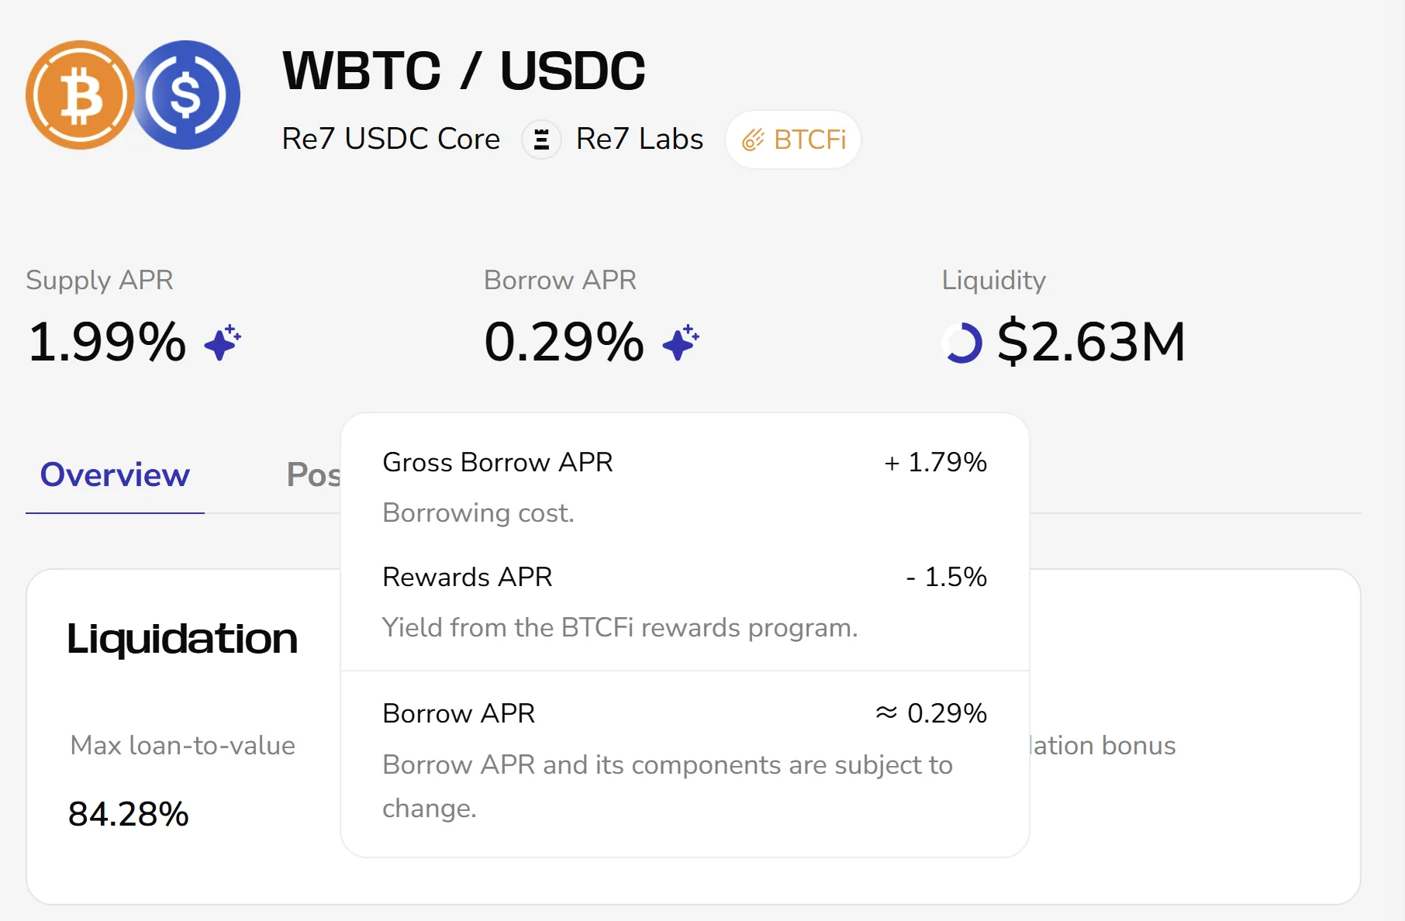Switch to the Overview tab

115,475
